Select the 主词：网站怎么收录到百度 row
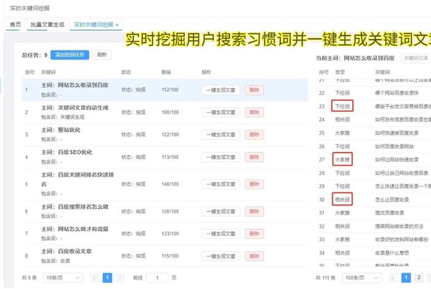 (164, 90)
